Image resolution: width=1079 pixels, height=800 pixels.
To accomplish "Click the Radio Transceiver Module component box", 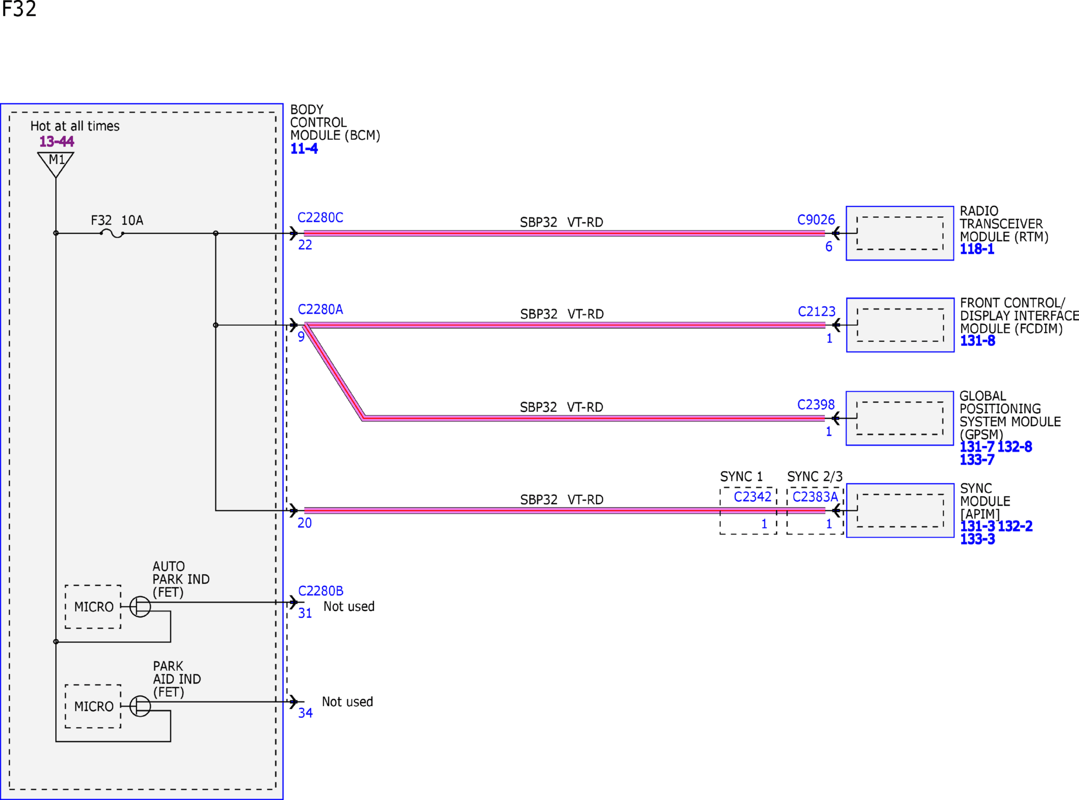I will (900, 233).
